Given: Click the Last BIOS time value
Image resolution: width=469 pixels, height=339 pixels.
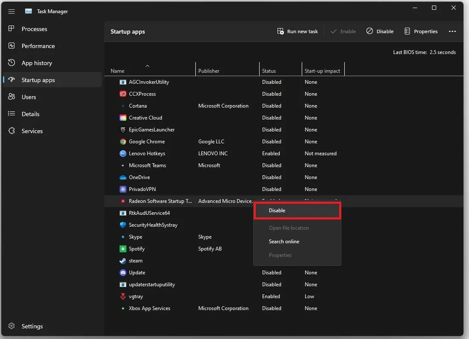Looking at the screenshot, I should tap(443, 52).
